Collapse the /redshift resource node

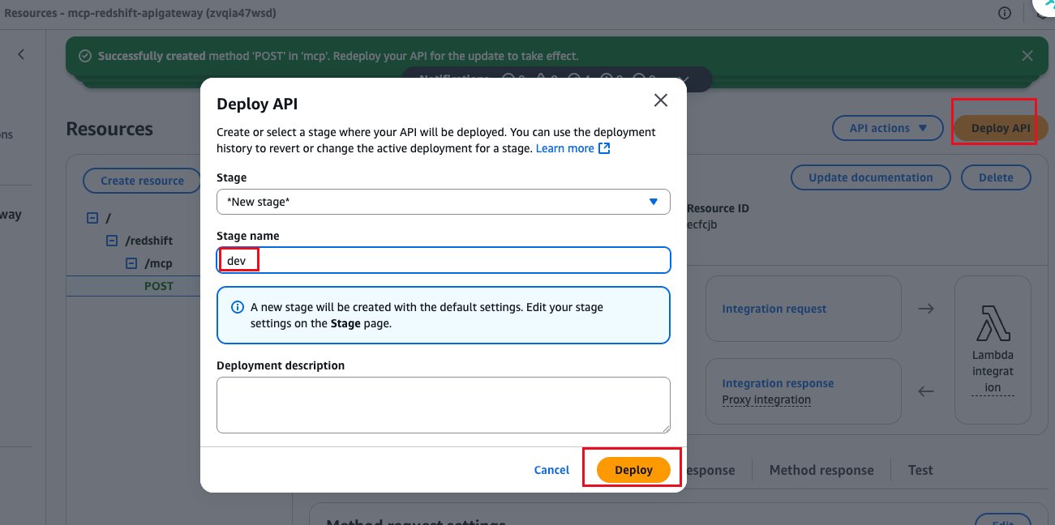coord(112,241)
